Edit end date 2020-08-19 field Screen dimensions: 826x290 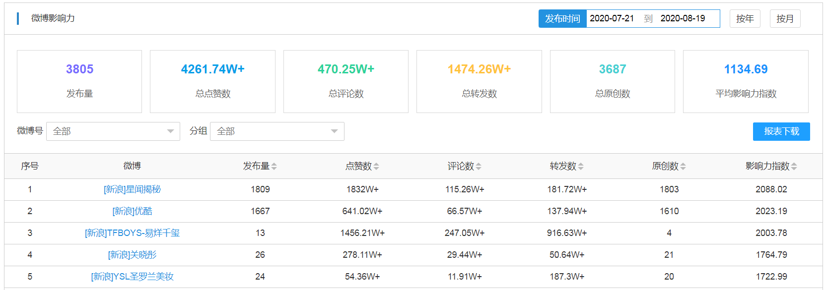click(683, 19)
